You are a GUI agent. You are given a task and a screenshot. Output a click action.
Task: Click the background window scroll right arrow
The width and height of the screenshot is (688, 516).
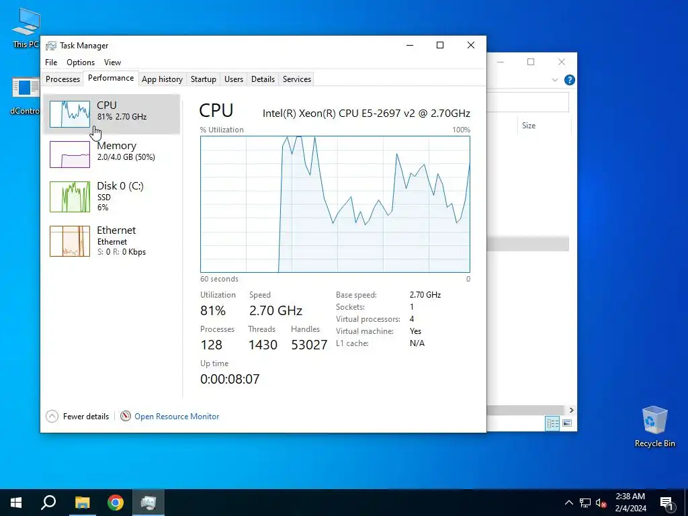tap(571, 410)
